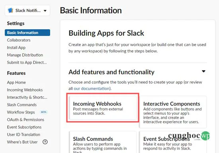Viewport: 219px width, 153px height.
Task: Click the Basic Information page title
Action: point(91,10)
